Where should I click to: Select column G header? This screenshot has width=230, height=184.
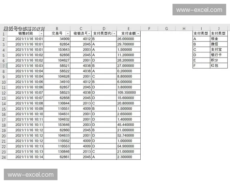(x=166, y=29)
